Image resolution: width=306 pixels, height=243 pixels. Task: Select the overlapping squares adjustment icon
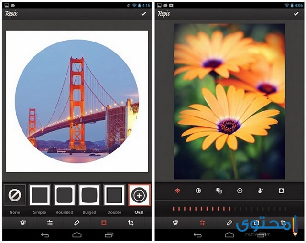point(219,190)
